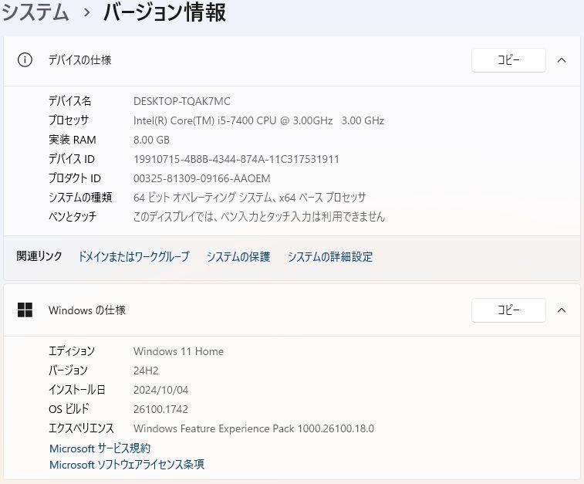Viewport: 584px width, 484px height.
Task: Click the 関連リンク label
Action: coord(39,256)
